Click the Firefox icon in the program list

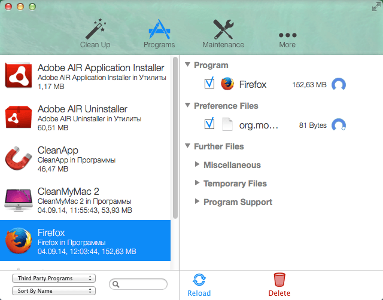pyautogui.click(x=19, y=241)
